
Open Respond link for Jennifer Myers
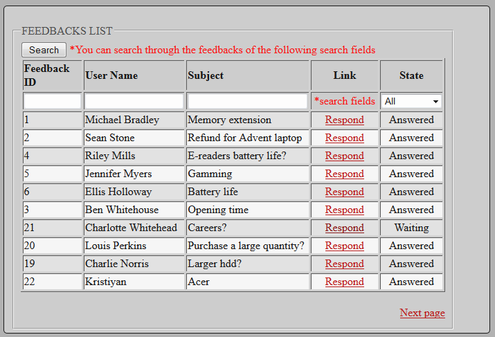[x=344, y=174]
